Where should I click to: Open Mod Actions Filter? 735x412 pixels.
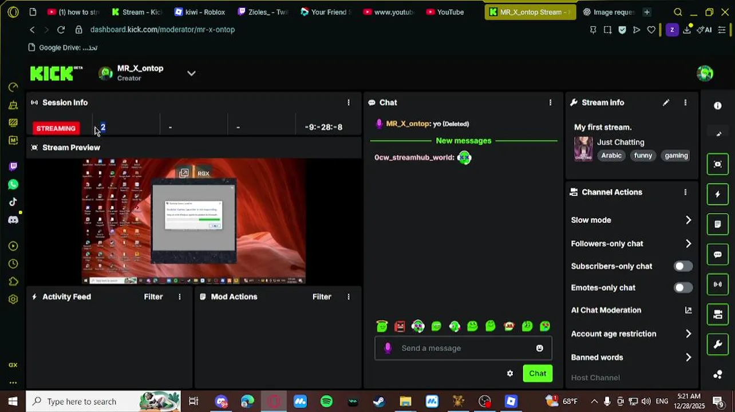322,296
